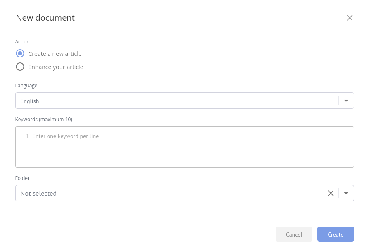Click the dialog close X icon
This screenshot has height=249, width=369.
tap(350, 18)
